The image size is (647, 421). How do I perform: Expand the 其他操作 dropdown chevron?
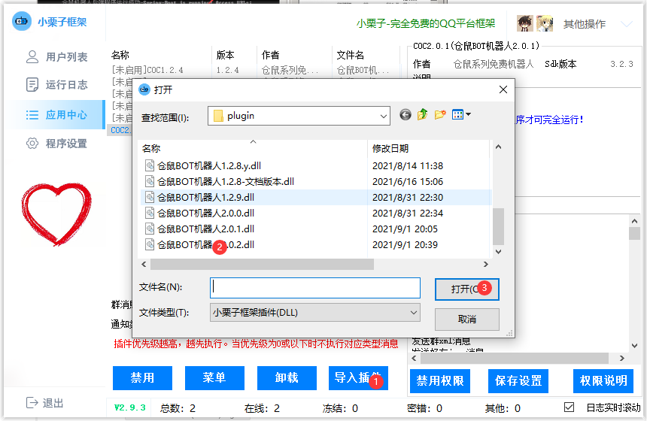627,24
